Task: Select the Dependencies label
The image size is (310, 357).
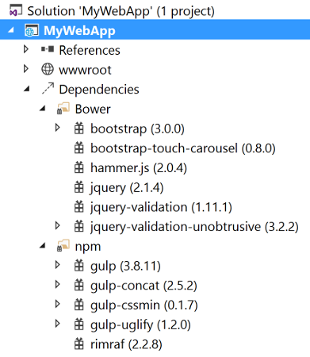Action: [x=99, y=90]
